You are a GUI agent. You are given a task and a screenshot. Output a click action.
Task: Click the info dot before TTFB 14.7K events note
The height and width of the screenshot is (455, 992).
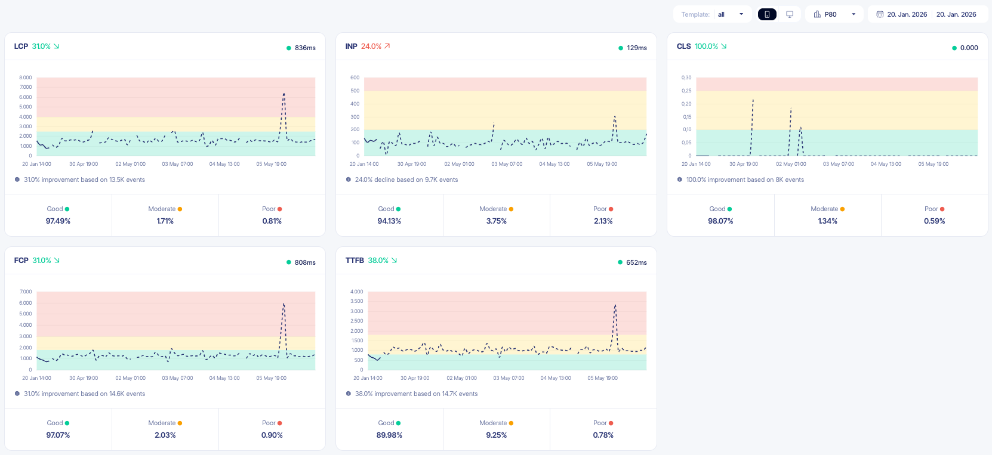[348, 394]
